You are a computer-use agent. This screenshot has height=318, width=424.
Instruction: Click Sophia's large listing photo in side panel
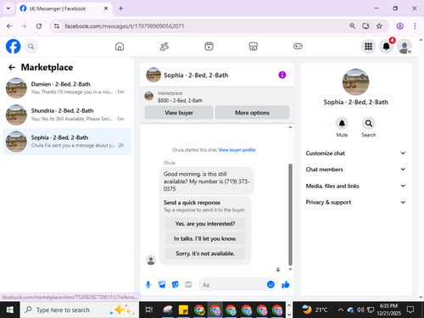(x=355, y=82)
